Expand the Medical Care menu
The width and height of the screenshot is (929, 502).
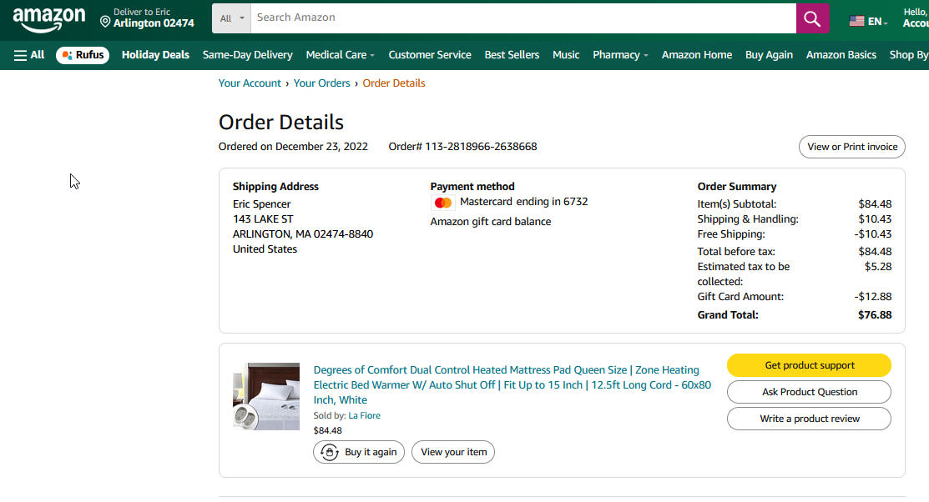[340, 55]
